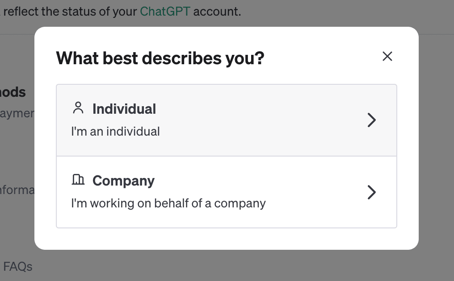Click the word 'account.' after ChatGPT

[217, 12]
